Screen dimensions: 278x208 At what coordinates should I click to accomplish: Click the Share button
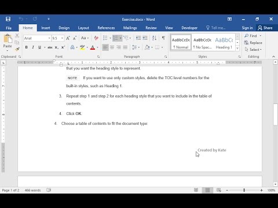(x=265, y=28)
